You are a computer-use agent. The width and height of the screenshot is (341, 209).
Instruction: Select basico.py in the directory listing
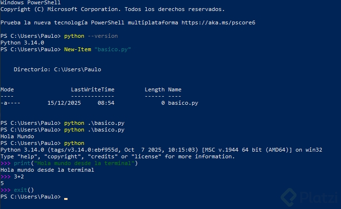[183, 103]
